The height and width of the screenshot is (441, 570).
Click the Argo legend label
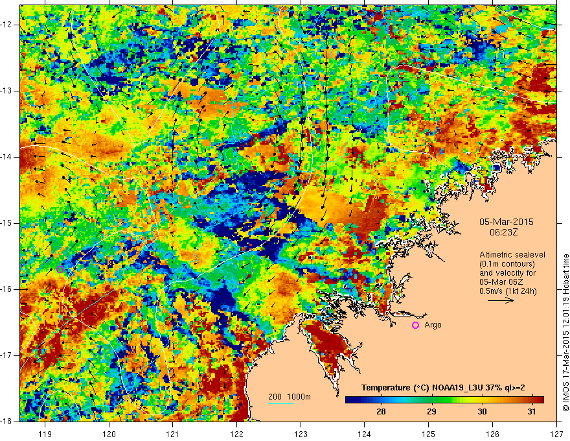[x=433, y=325]
